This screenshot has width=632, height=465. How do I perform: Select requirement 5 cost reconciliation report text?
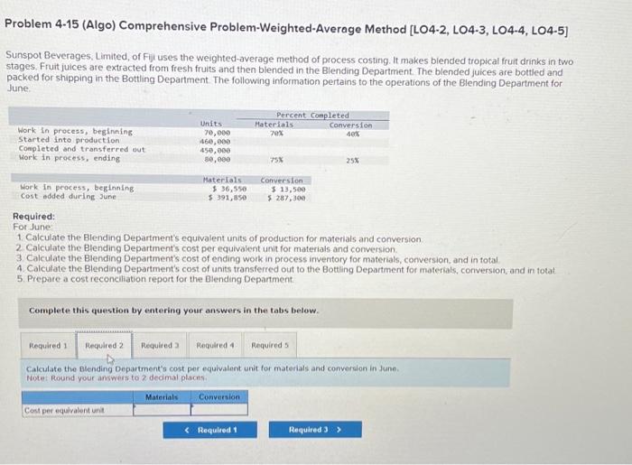[155, 279]
